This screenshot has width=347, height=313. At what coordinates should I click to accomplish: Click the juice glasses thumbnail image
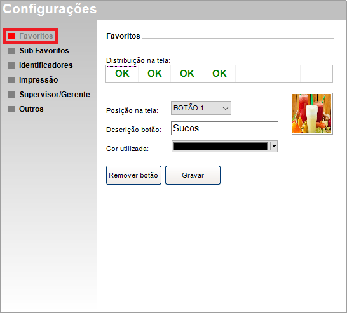(x=311, y=114)
